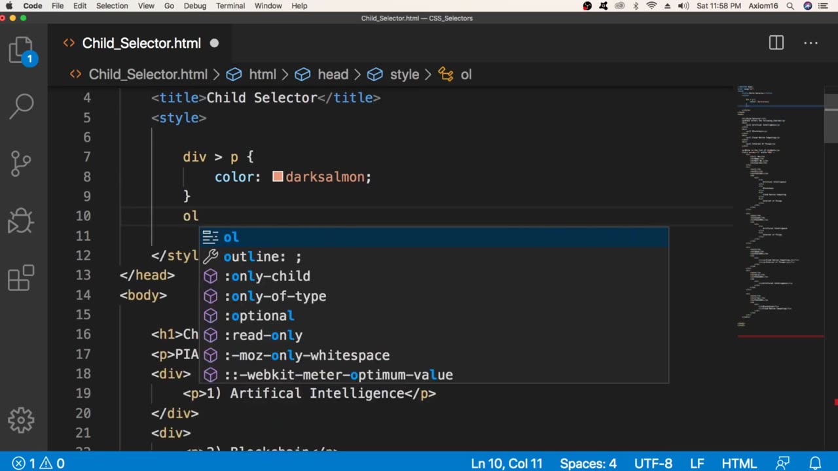Open the darksalmon color swatch picker
This screenshot has height=471, width=838.
(x=278, y=177)
